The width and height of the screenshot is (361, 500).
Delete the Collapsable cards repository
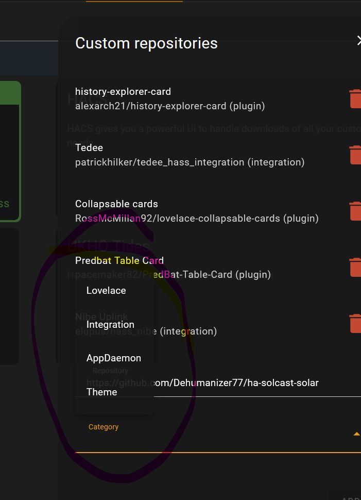coord(355,211)
